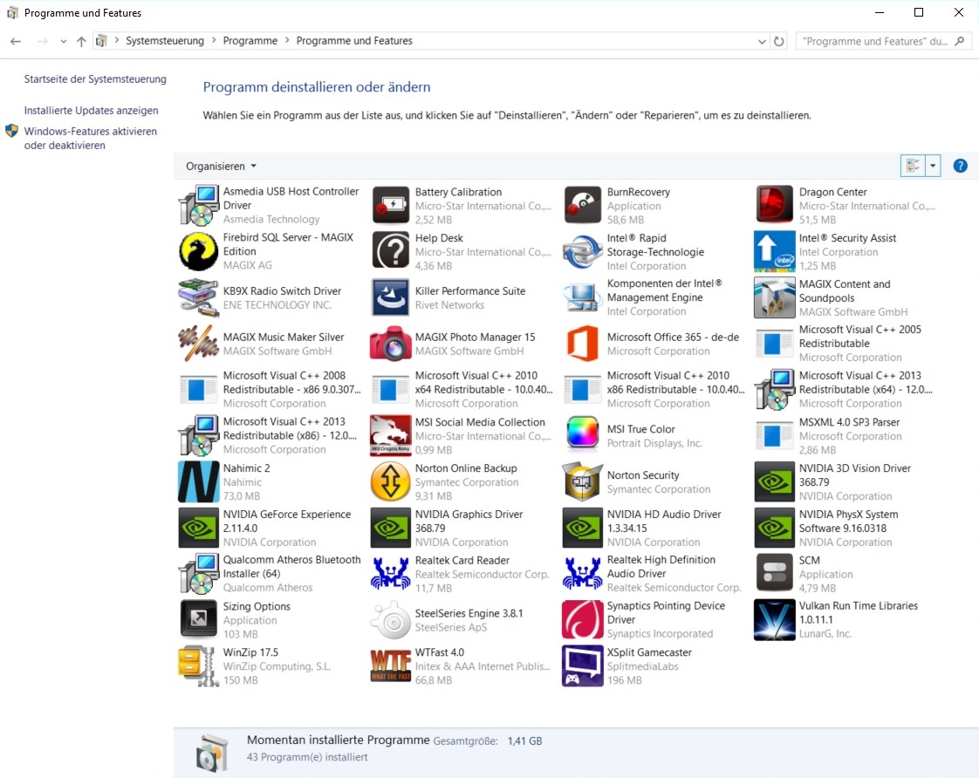Click the NVIDIA GeForce Experience icon
Screen dimensions: 979x778
[x=199, y=528]
